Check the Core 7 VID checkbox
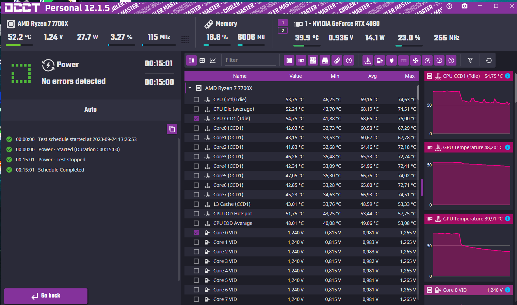The image size is (517, 305). [196, 299]
